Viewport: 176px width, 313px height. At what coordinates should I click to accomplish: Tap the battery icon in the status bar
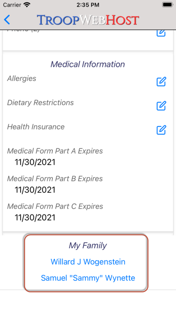pyautogui.click(x=167, y=5)
